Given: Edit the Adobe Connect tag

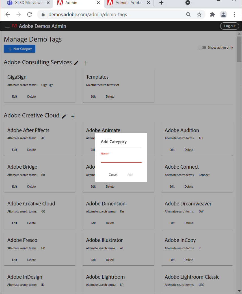Looking at the screenshot, I should tap(172, 186).
